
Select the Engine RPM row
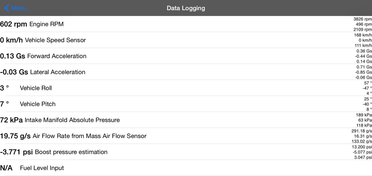pos(46,24)
